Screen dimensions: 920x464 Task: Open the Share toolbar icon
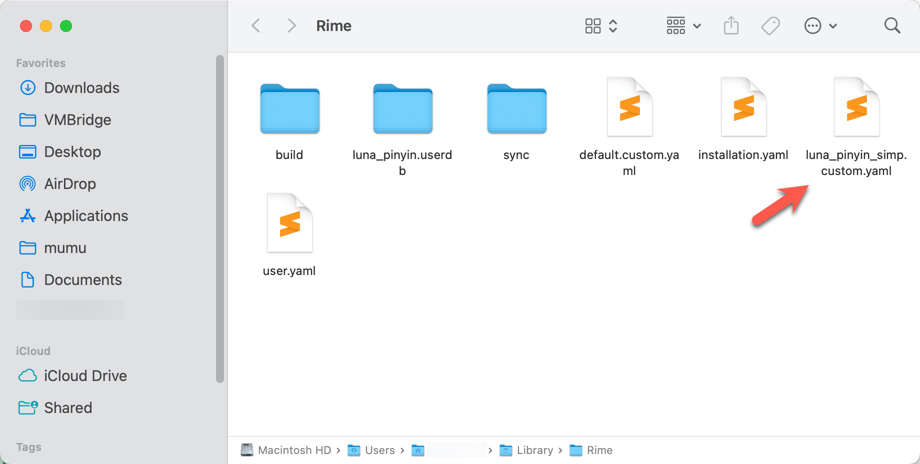[731, 25]
